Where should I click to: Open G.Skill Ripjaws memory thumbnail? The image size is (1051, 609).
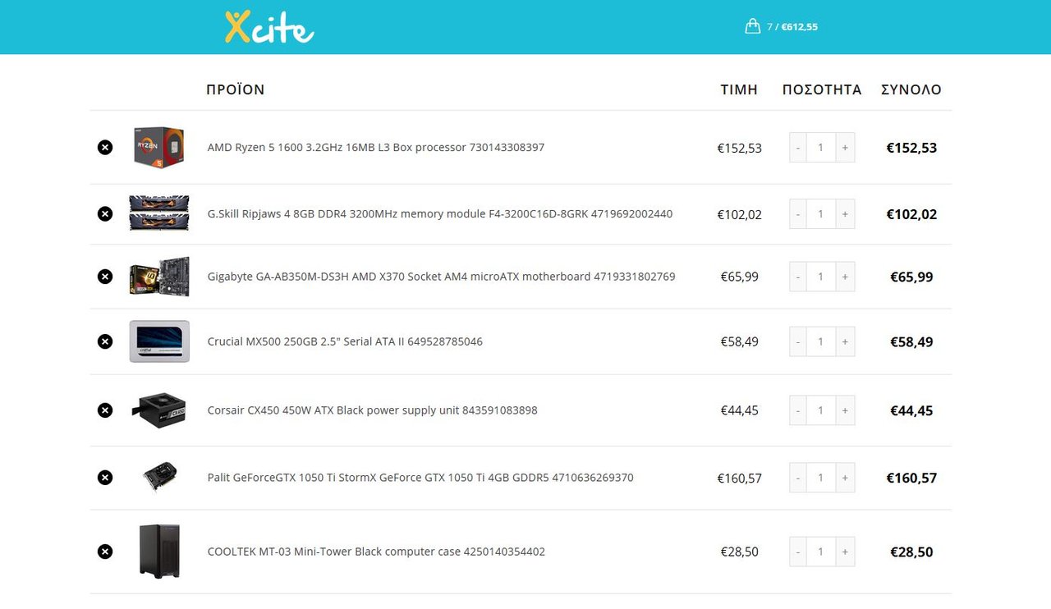point(159,213)
